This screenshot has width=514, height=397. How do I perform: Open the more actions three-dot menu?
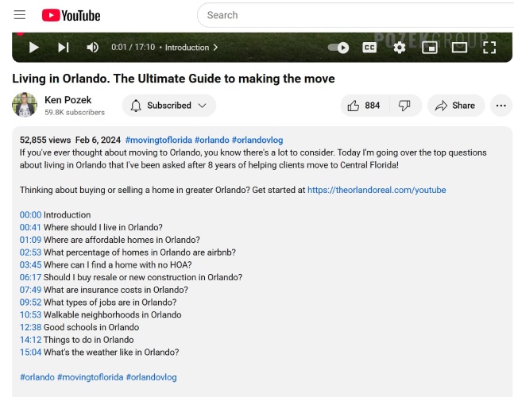point(500,106)
